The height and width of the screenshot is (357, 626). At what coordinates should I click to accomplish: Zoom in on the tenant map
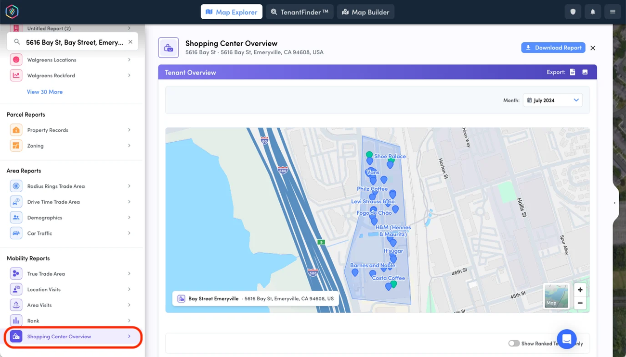[580, 290]
